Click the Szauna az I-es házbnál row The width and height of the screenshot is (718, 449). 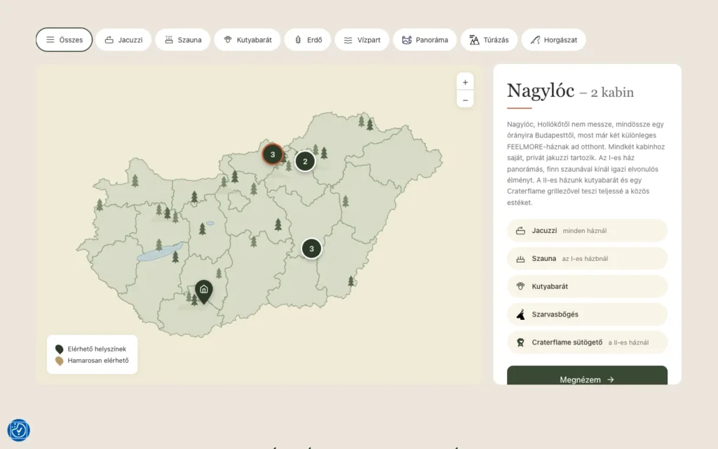tap(587, 258)
